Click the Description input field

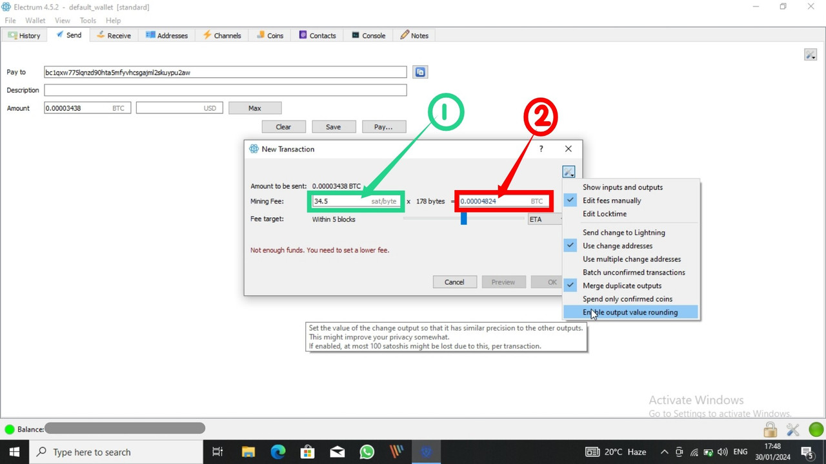225,90
